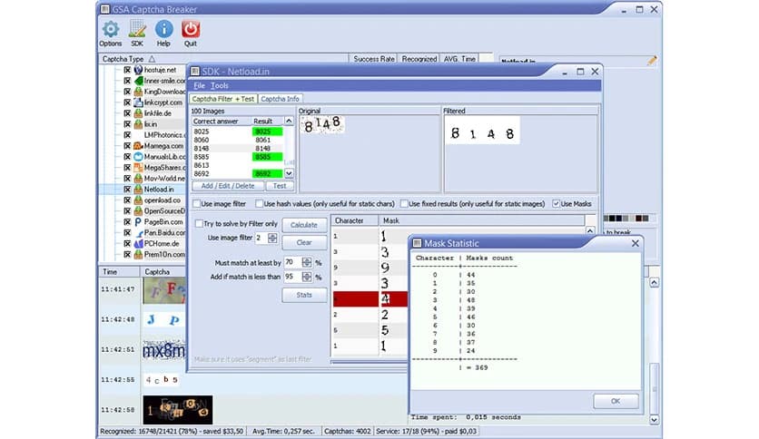The width and height of the screenshot is (759, 439).
Task: Toggle Use fixed results checkbox
Action: pos(404,204)
